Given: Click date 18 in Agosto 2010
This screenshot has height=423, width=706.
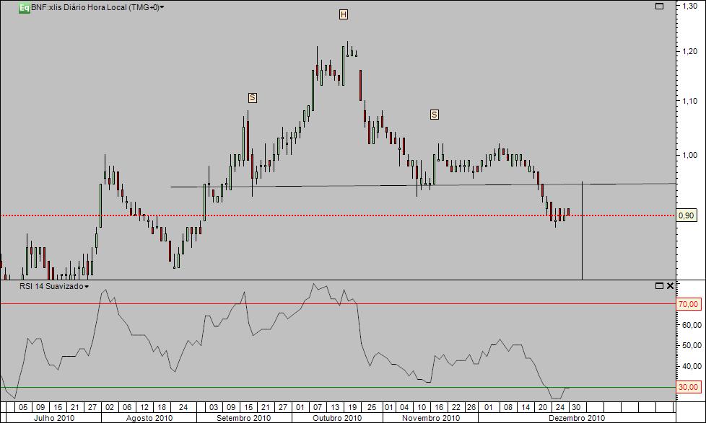Looking at the screenshot, I should pyautogui.click(x=161, y=407).
